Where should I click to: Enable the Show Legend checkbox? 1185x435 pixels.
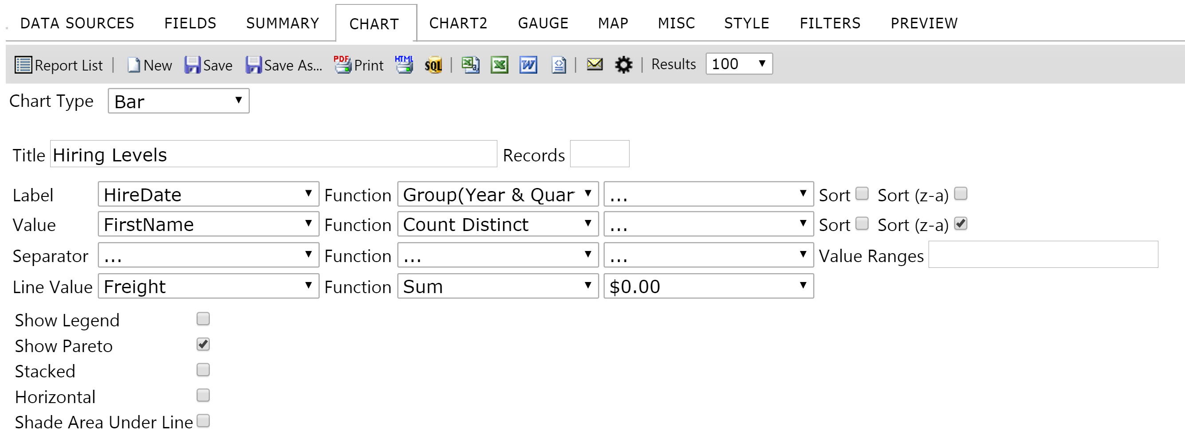click(x=203, y=319)
